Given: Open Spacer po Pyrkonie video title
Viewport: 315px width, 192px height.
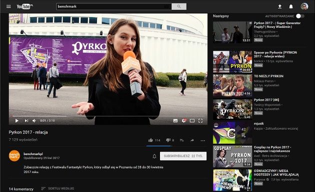Looking at the screenshot, I should [x=275, y=54].
